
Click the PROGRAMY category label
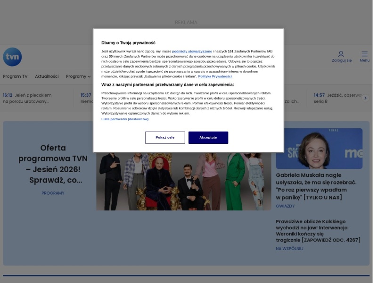53,193
